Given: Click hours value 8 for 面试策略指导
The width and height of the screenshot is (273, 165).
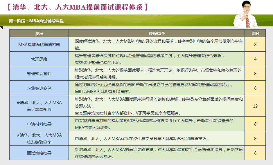Looking at the screenshot, I should click(x=255, y=153).
